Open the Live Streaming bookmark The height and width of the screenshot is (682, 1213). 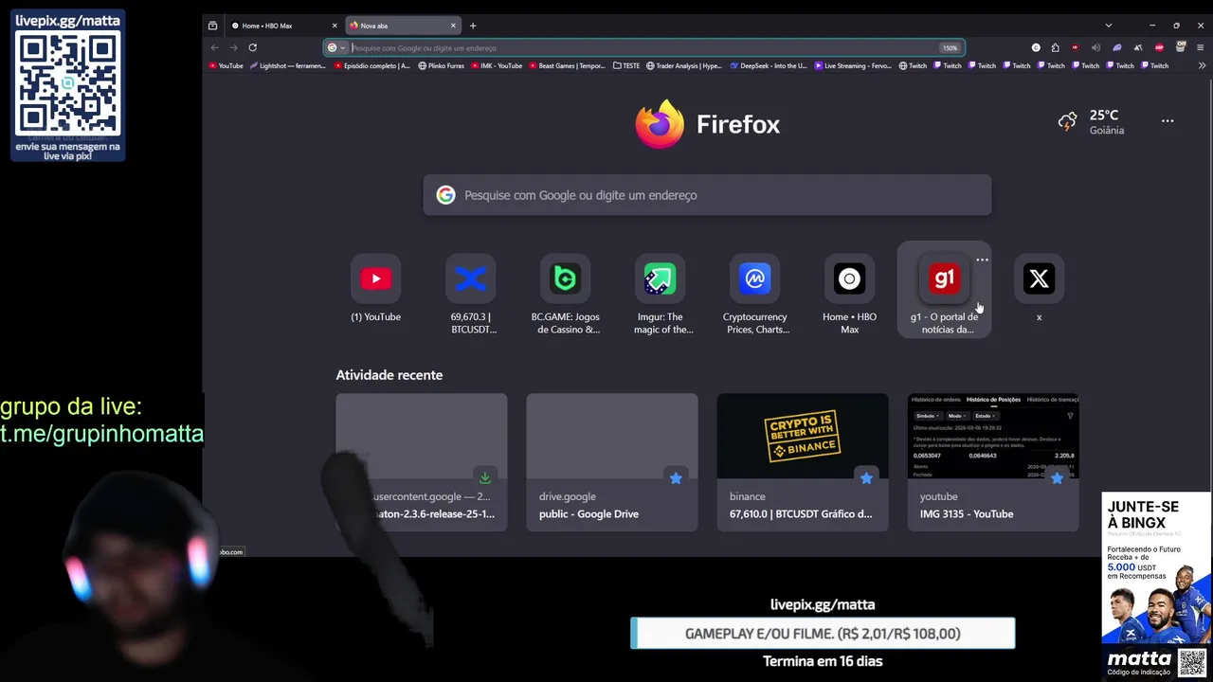tap(853, 65)
